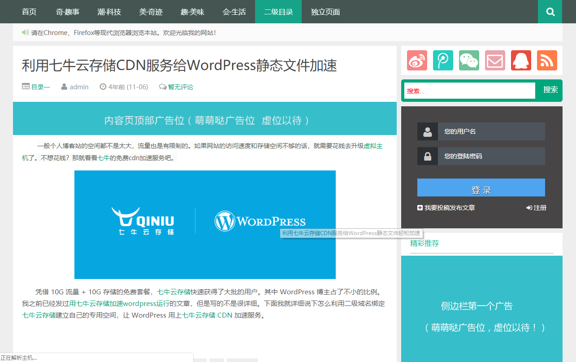Open the 独立页面 menu item

[x=325, y=12]
